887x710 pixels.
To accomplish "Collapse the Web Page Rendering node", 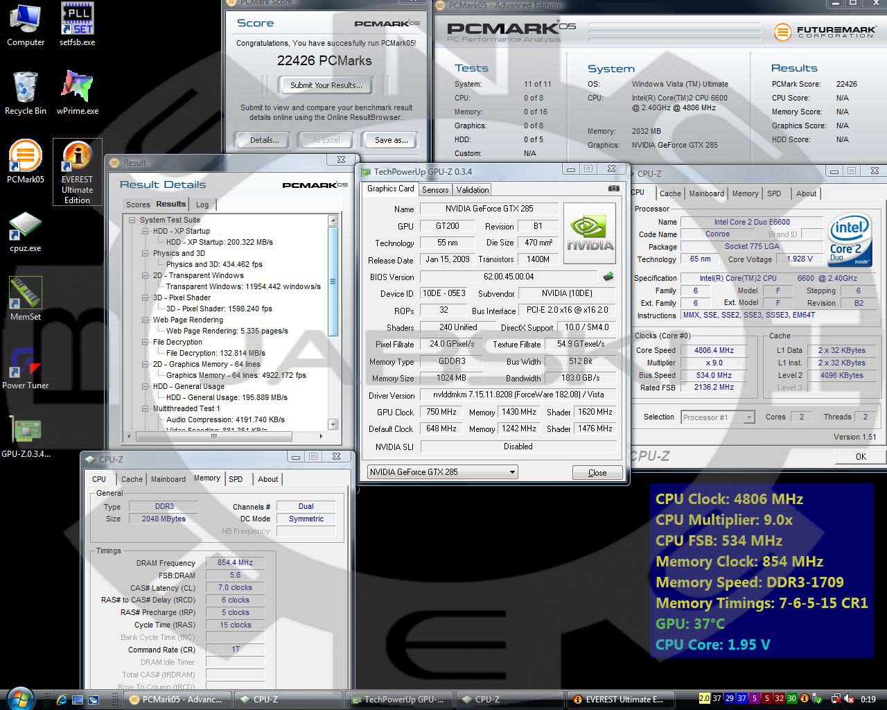I will (146, 320).
